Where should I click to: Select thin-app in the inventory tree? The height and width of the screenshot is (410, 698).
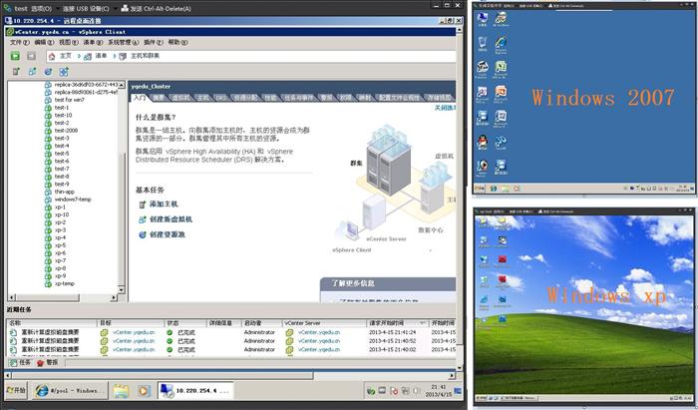pyautogui.click(x=65, y=192)
